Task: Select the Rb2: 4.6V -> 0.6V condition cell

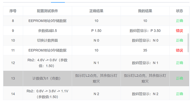Action: (x=47, y=63)
